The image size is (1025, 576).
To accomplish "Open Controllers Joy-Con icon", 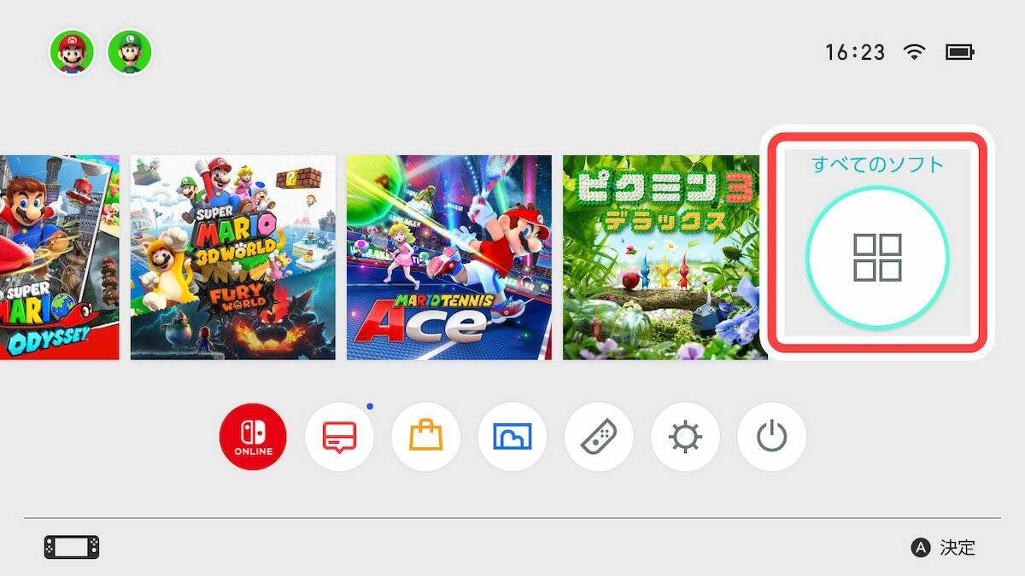I will [x=599, y=438].
